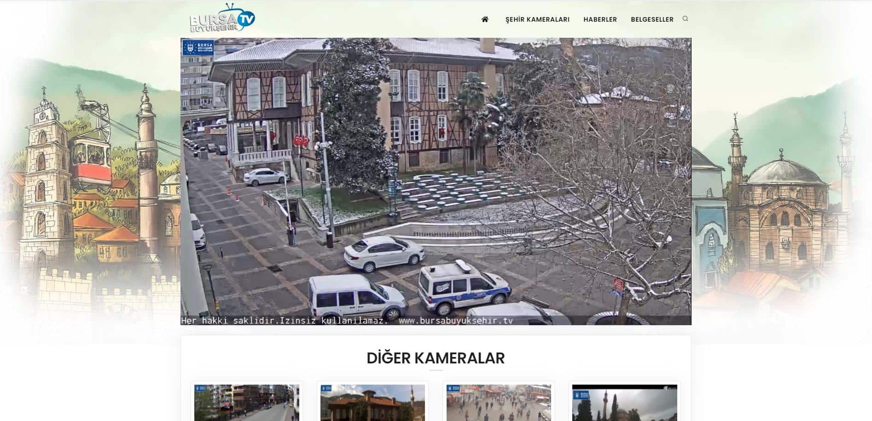Open the Belgeseller menu item
Viewport: 872px width, 421px height.
tap(652, 19)
